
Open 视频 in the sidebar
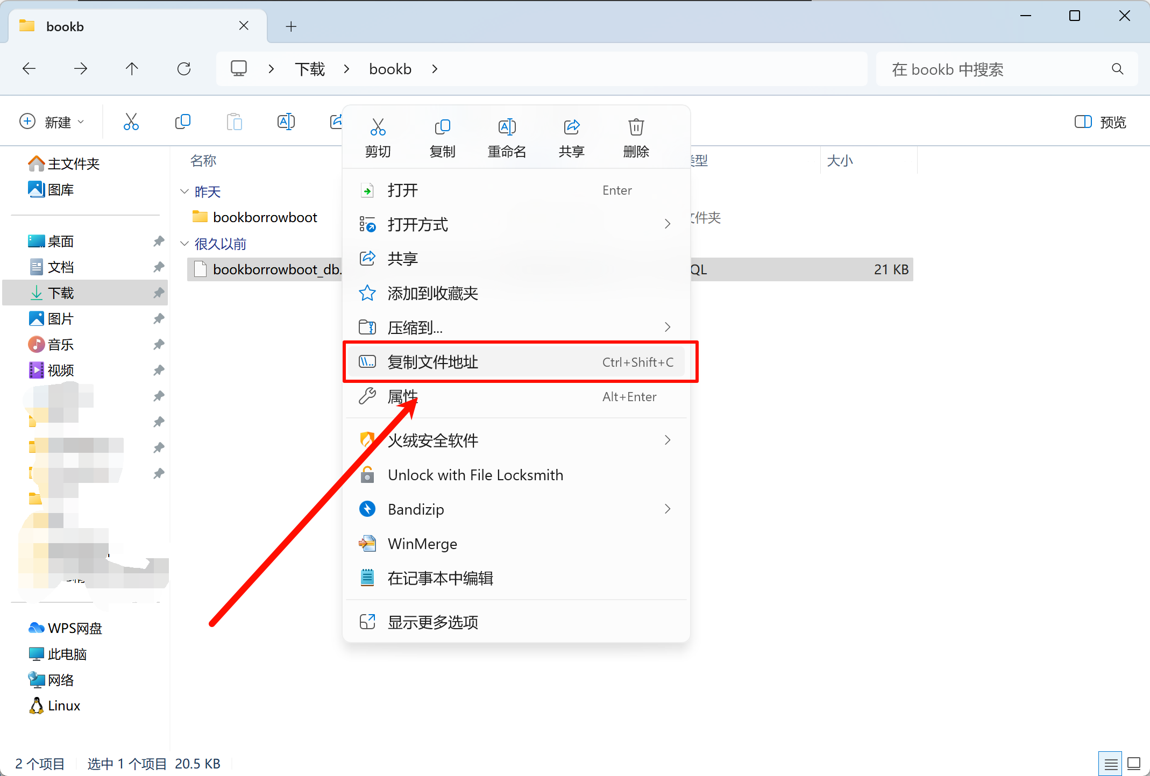coord(52,371)
